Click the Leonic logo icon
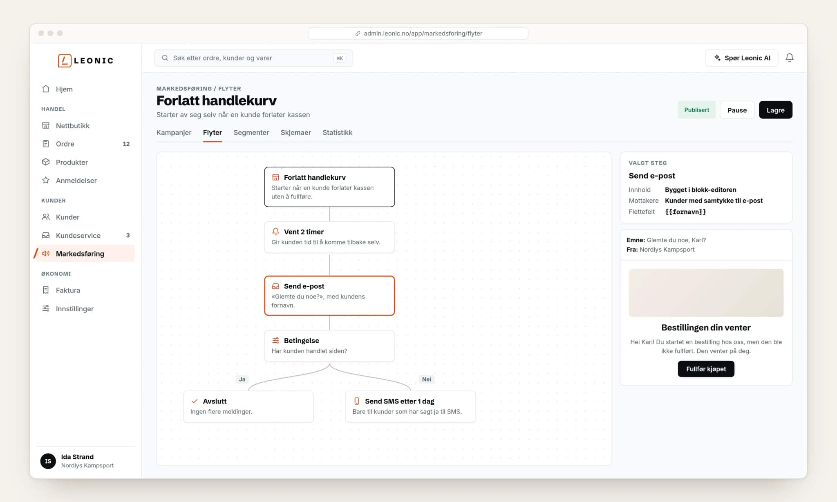The width and height of the screenshot is (837, 502). 65,60
